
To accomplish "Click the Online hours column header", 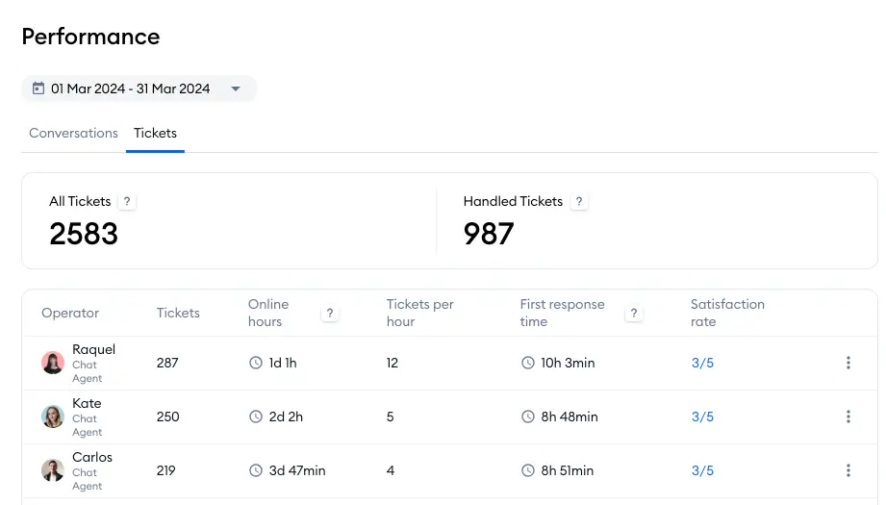I will (268, 313).
